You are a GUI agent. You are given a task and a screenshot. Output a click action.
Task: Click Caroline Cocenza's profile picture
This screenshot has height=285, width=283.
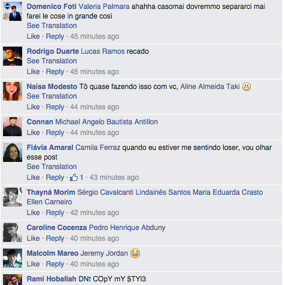(x=13, y=232)
